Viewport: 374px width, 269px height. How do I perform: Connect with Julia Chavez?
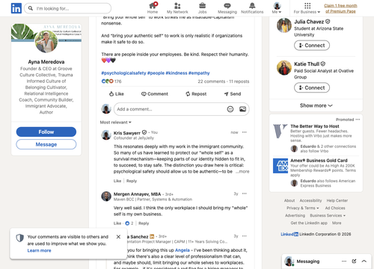pyautogui.click(x=312, y=46)
